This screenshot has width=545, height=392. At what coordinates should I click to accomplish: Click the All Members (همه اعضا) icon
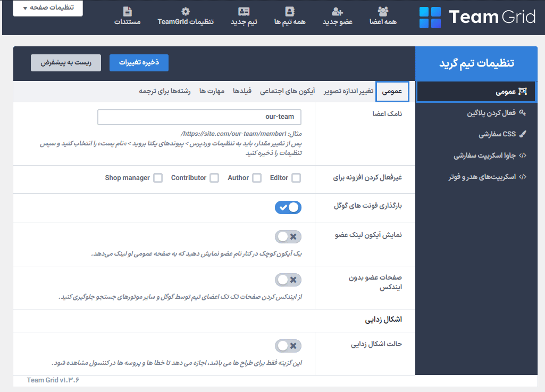point(383,11)
